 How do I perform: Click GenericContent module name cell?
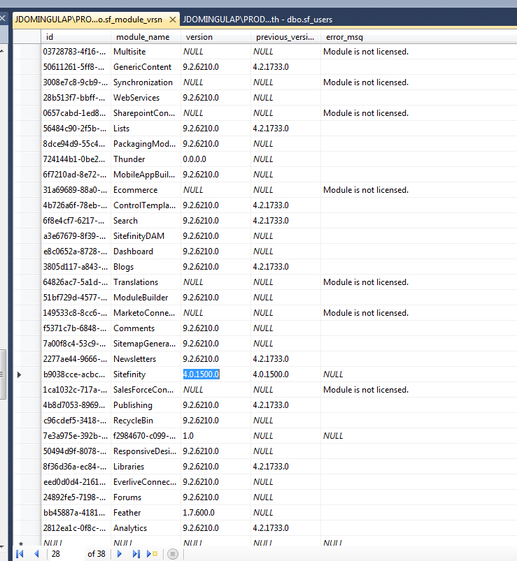pyautogui.click(x=146, y=67)
